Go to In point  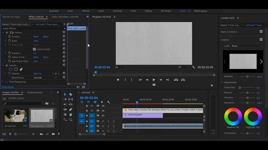(140, 80)
